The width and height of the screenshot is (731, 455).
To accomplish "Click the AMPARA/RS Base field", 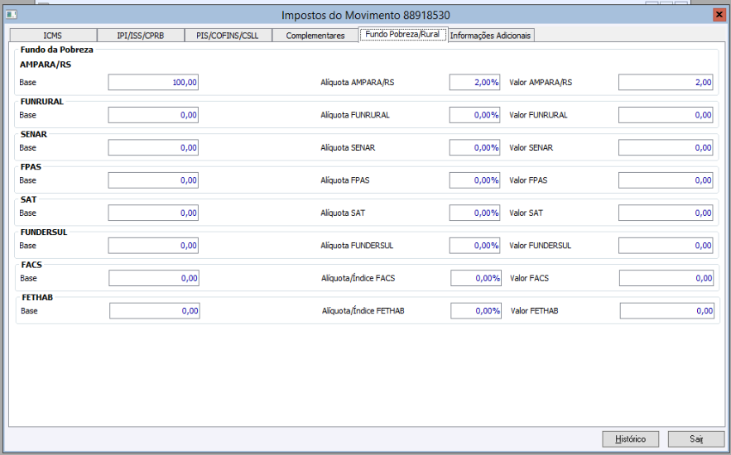I will click(x=153, y=83).
